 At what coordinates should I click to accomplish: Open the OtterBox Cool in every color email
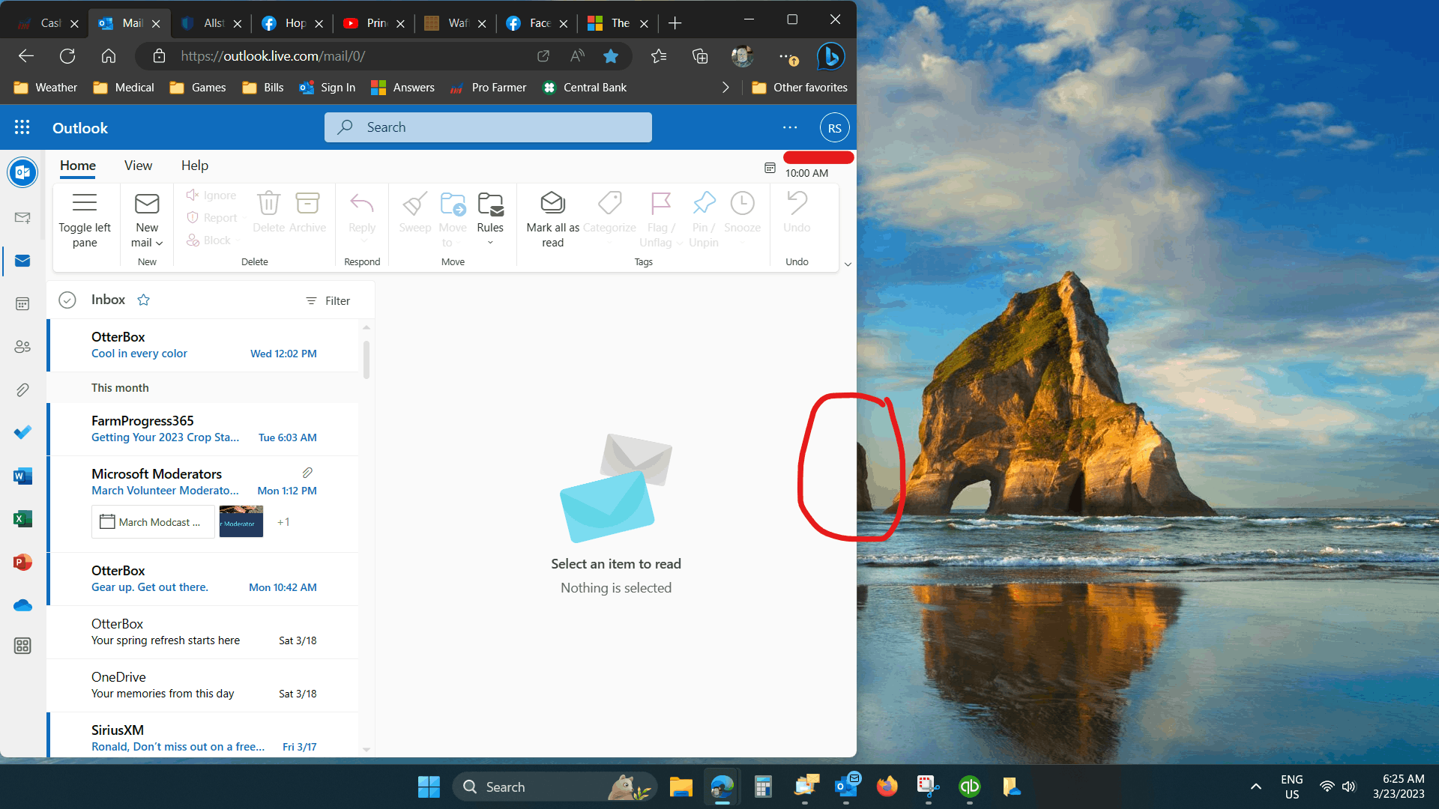204,345
